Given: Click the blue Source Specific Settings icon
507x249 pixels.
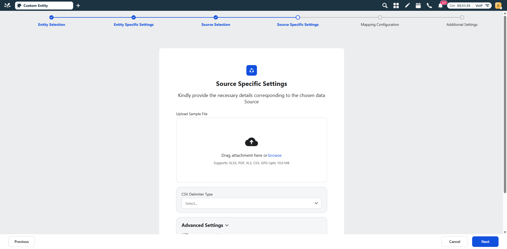Looking at the screenshot, I should [x=251, y=70].
